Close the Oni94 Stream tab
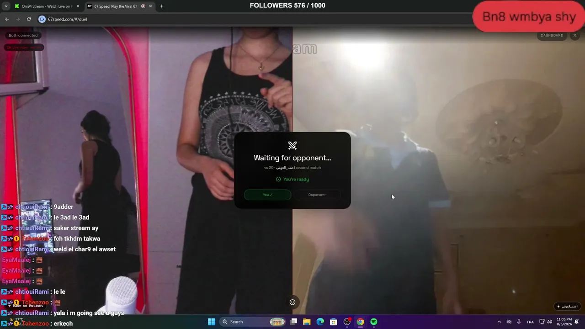 (78, 6)
